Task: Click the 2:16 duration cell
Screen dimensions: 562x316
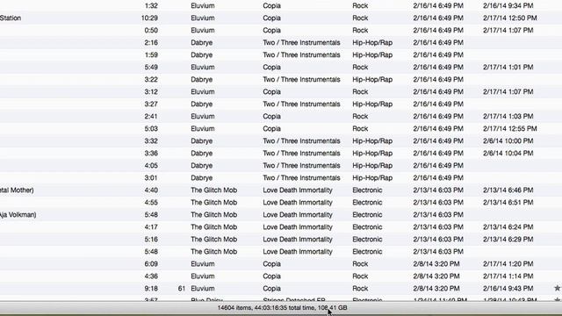Action: click(x=151, y=43)
